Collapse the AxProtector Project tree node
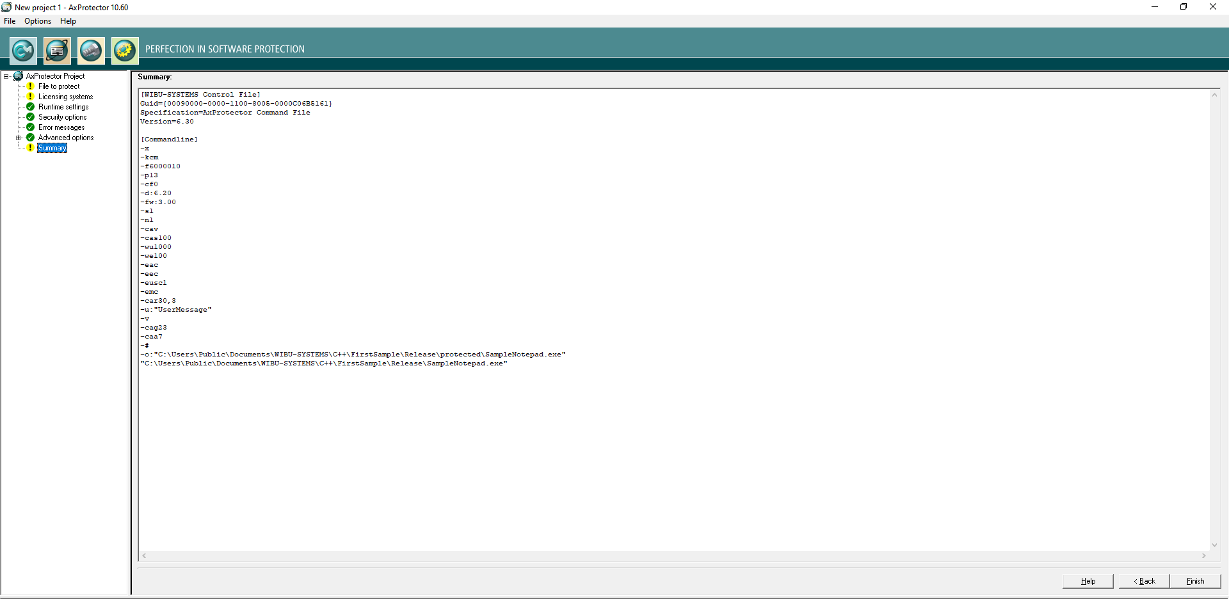The width and height of the screenshot is (1229, 599). pos(6,76)
